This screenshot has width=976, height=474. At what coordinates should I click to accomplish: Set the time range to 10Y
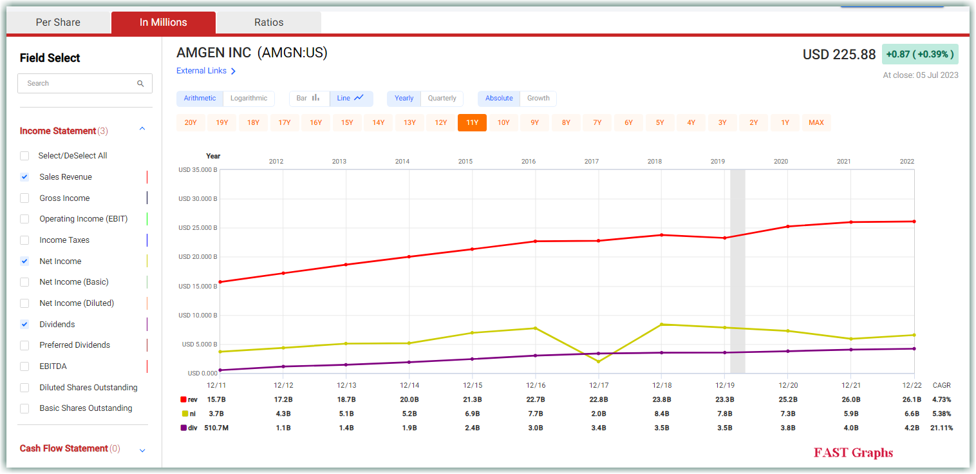point(503,123)
